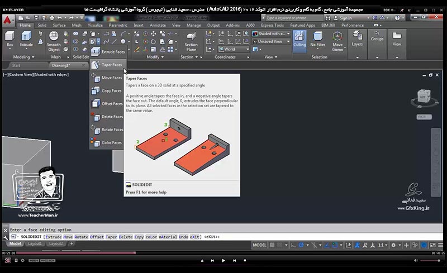
Task: Select the Extrude tool
Action: [26, 39]
